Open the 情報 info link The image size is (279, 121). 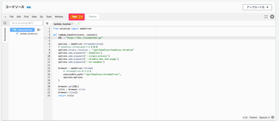coord(28,7)
